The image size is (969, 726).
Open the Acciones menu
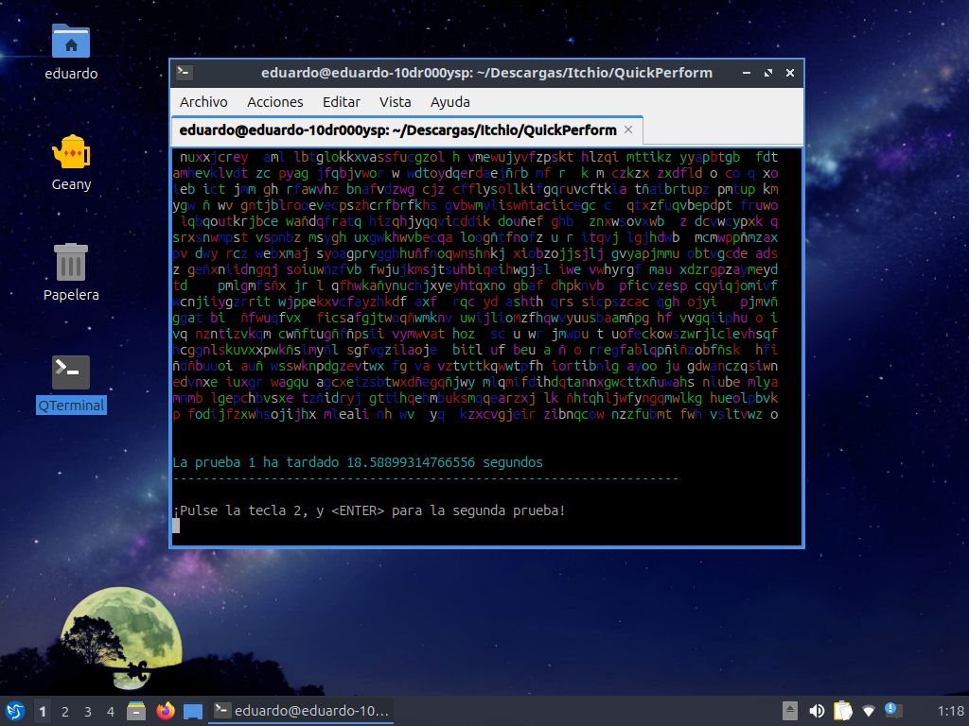pyautogui.click(x=275, y=102)
